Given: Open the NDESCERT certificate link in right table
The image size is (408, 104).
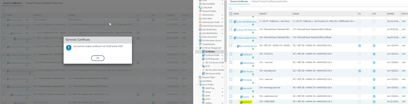Looking at the screenshot, I should tap(247, 55).
